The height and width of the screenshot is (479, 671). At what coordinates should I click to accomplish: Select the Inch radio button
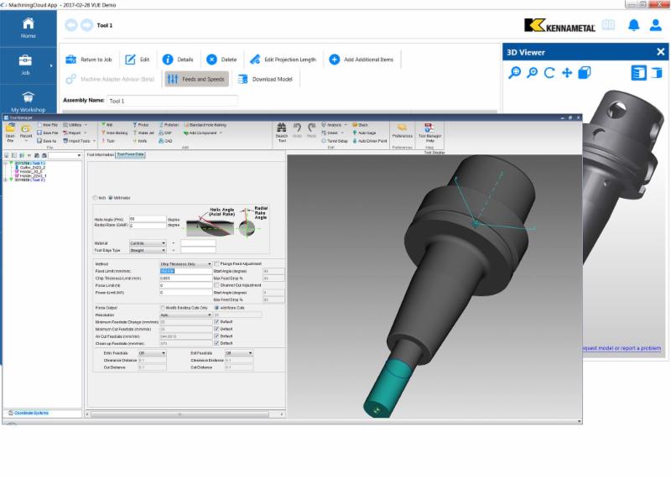click(94, 198)
